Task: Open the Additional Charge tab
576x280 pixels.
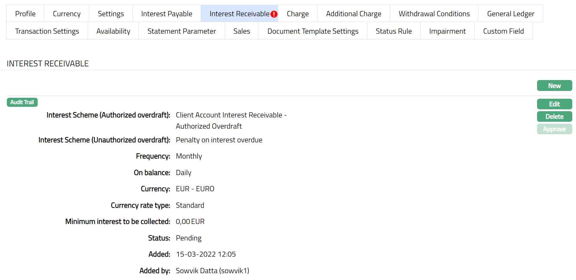Action: pyautogui.click(x=354, y=14)
